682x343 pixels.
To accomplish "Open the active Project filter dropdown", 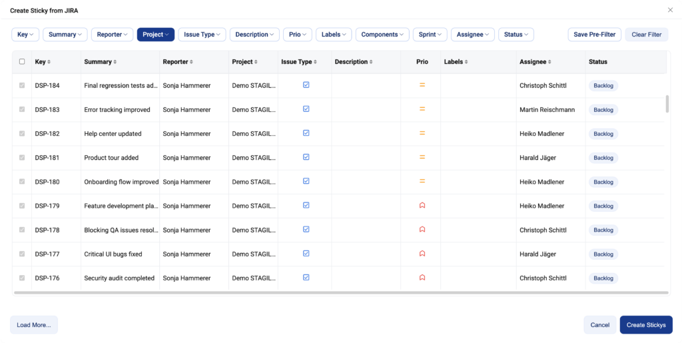I will click(x=156, y=35).
